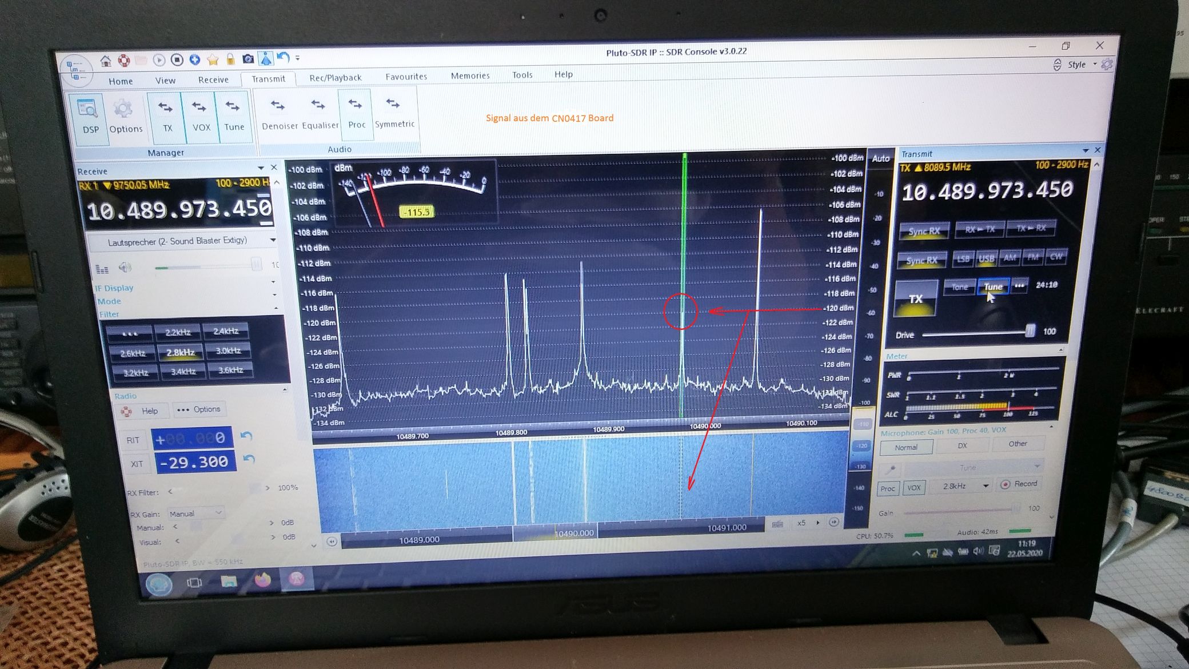Click the Firefox icon in taskbar
The height and width of the screenshot is (669, 1189).
[x=262, y=580]
